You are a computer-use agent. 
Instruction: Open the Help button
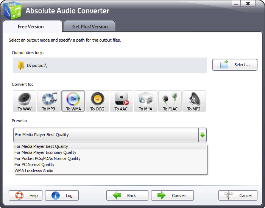25,196
